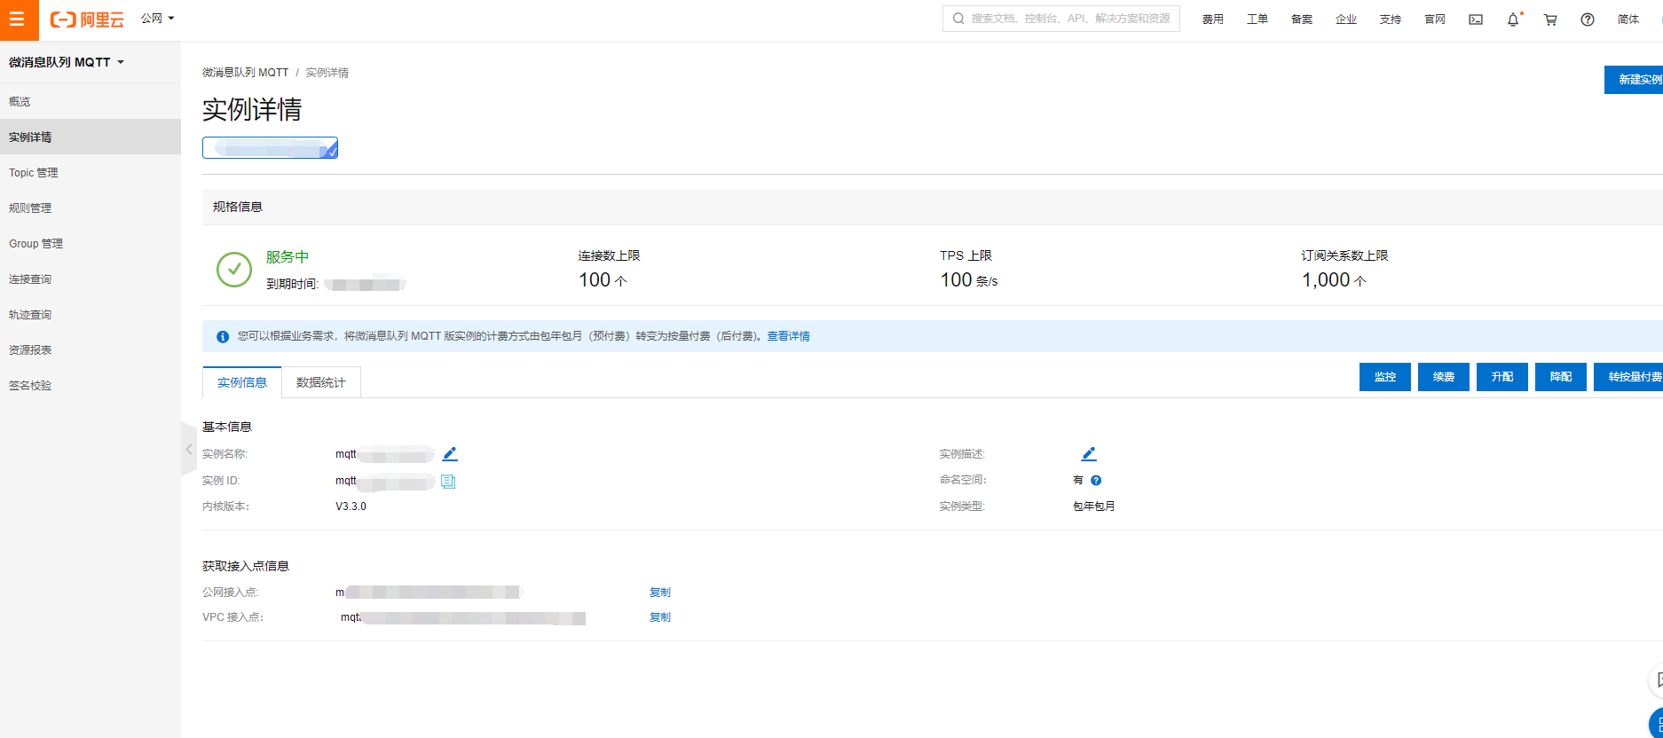Click the blue info icon in notice banner
This screenshot has width=1663, height=738.
(x=223, y=336)
